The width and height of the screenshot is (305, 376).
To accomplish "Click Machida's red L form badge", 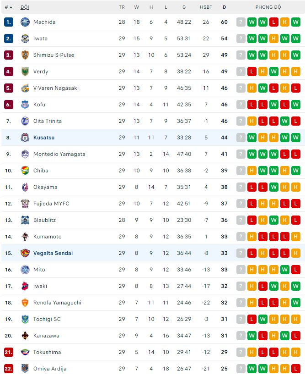I will [x=273, y=22].
